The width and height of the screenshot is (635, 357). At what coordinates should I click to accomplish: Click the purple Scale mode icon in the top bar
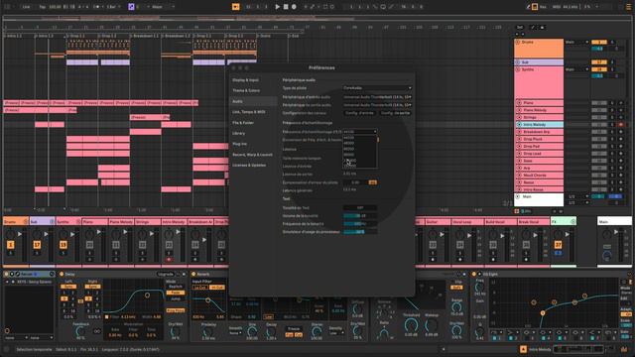coord(131,7)
